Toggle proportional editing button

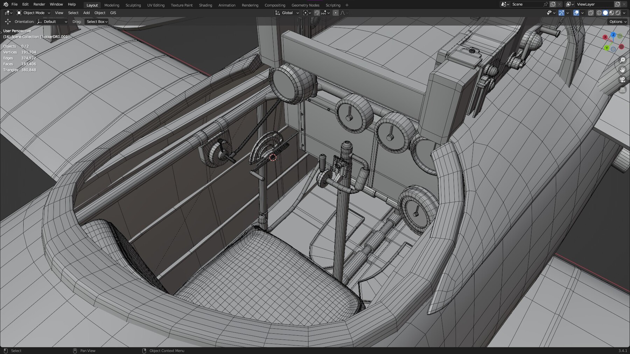[x=336, y=13]
